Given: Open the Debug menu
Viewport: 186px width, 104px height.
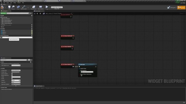Looking at the screenshot, I should click(x=15, y=3).
